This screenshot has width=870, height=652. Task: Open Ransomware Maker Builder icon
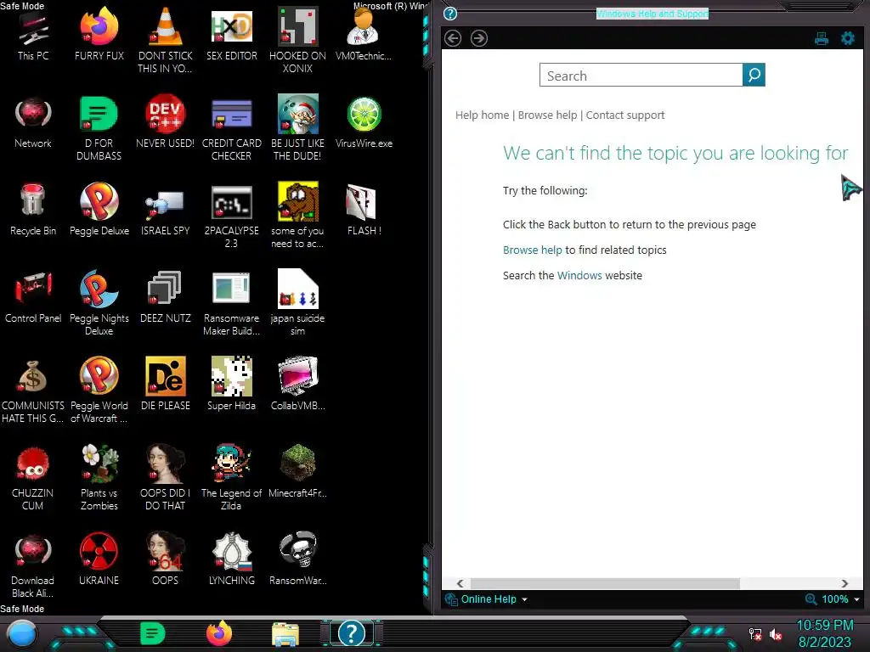click(231, 303)
